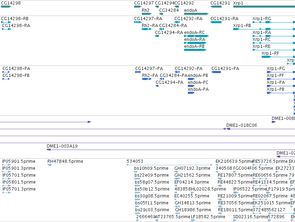Select the CG34284-PA protein label
Screen dimensions: 295x222
tap(174, 76)
